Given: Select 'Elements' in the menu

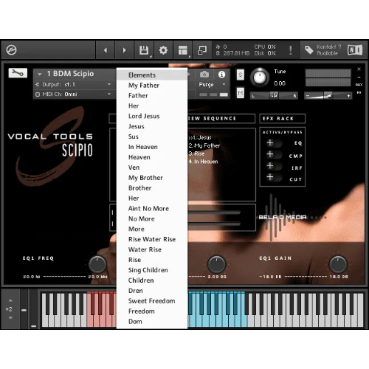Looking at the screenshot, I should click(152, 75).
